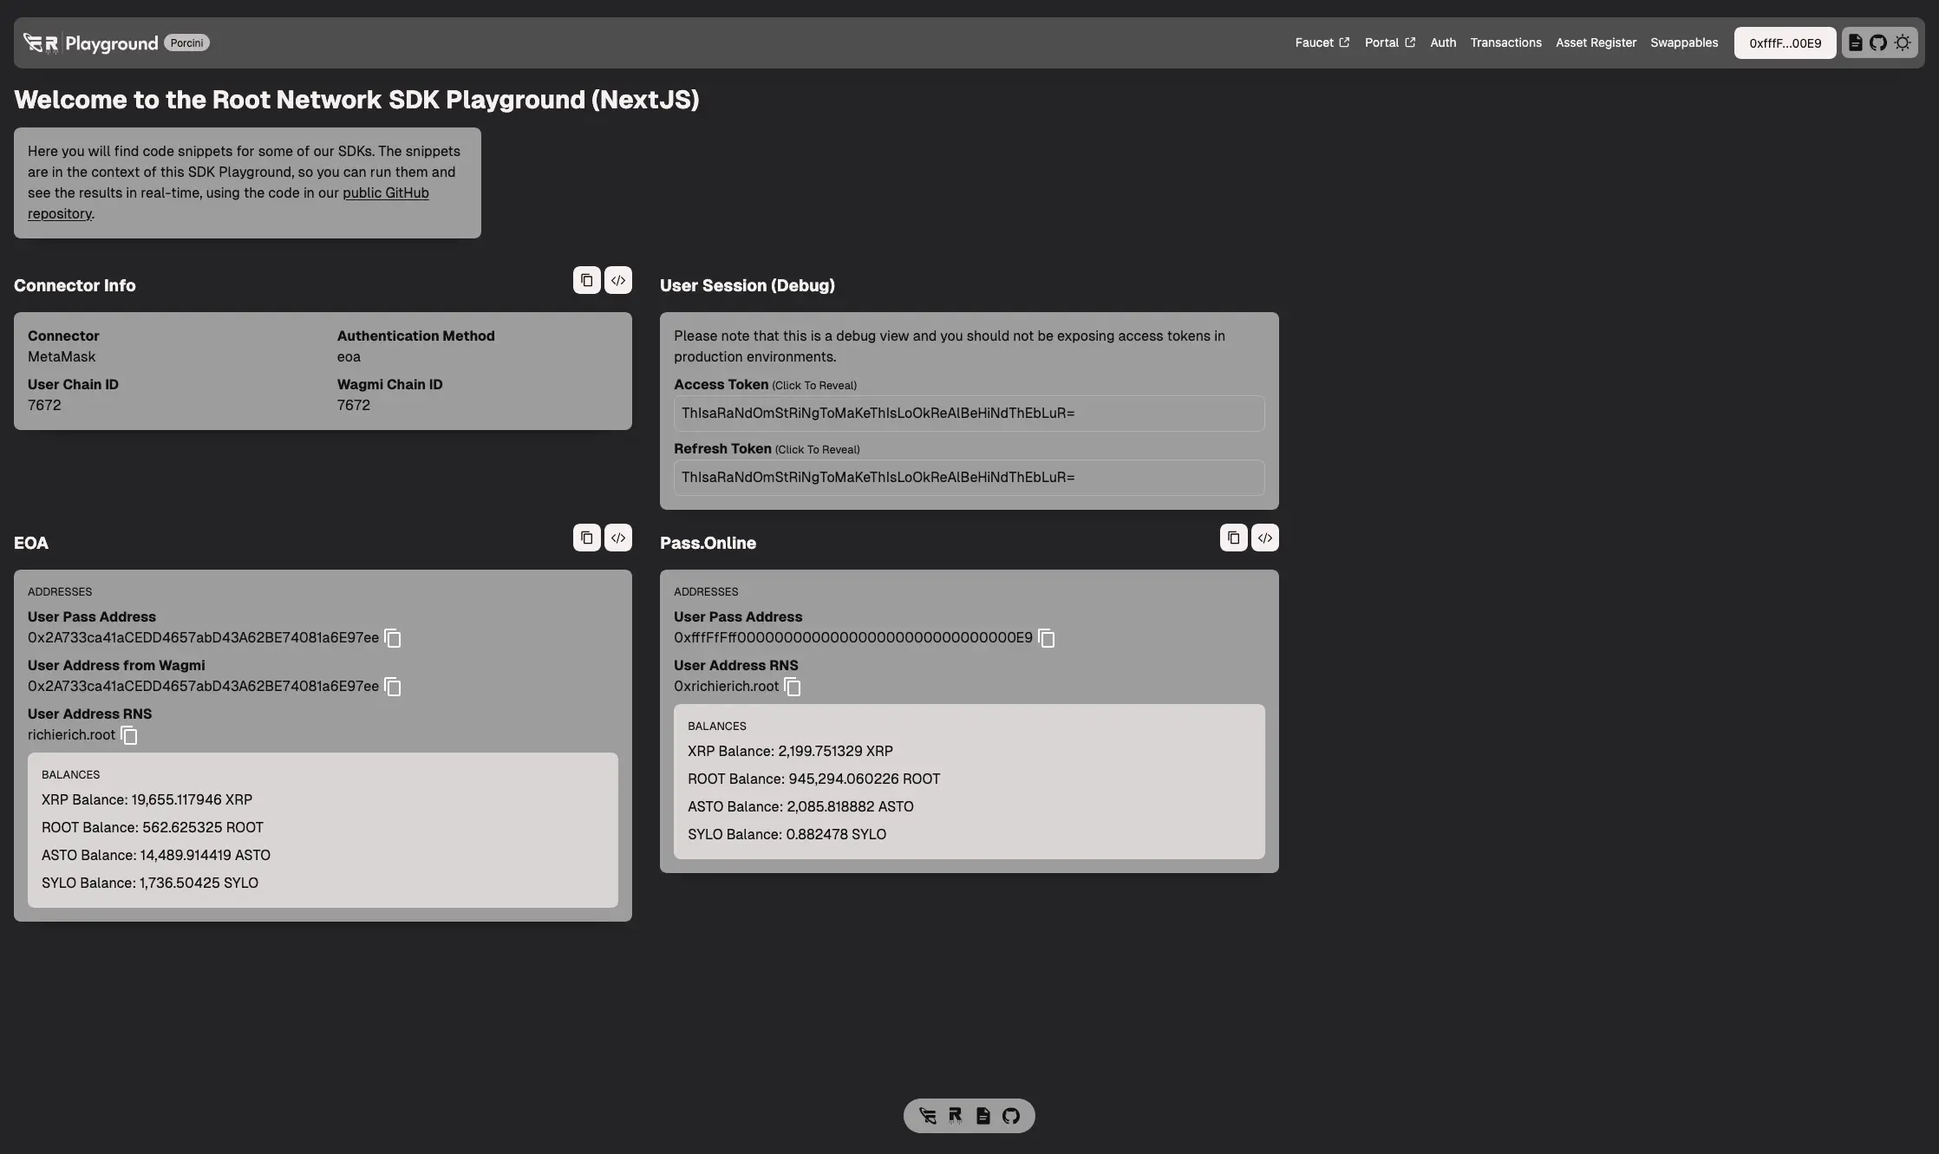Viewport: 1939px width, 1154px height.
Task: Go to the Transactions page
Action: point(1505,42)
